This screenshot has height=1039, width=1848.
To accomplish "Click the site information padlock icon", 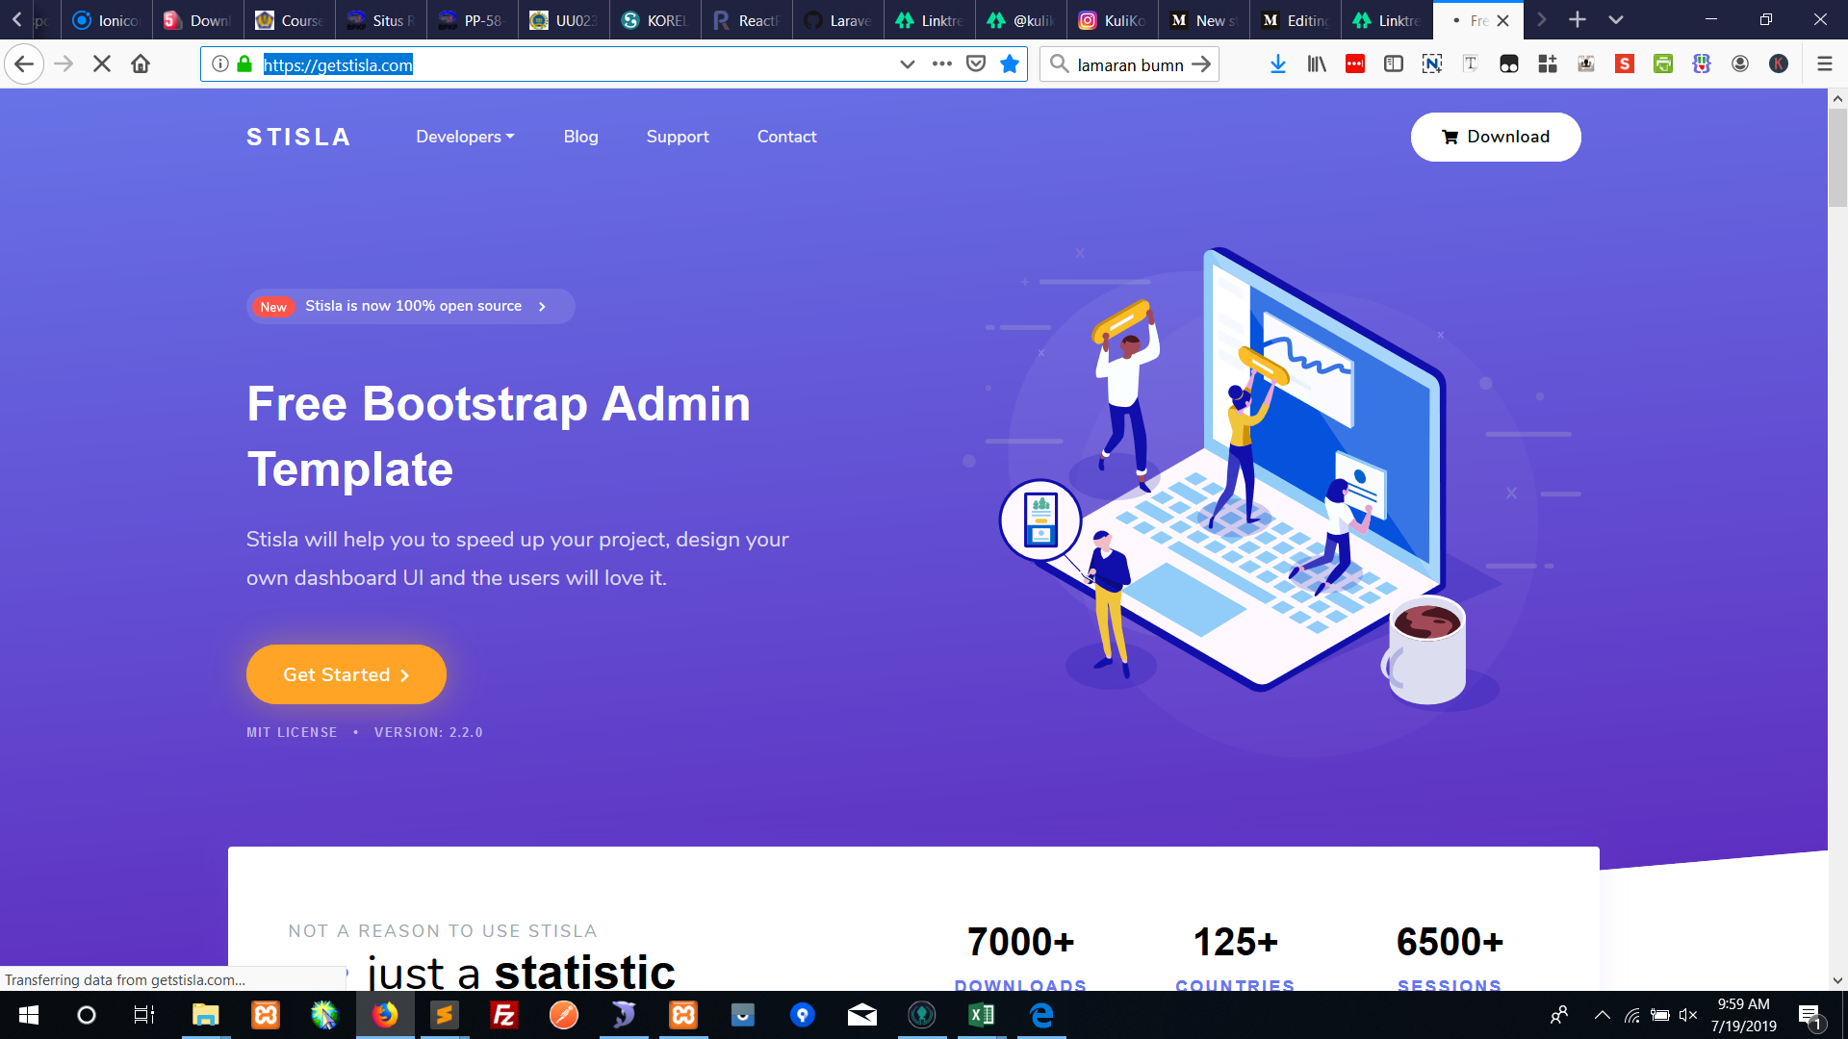I will coord(246,63).
